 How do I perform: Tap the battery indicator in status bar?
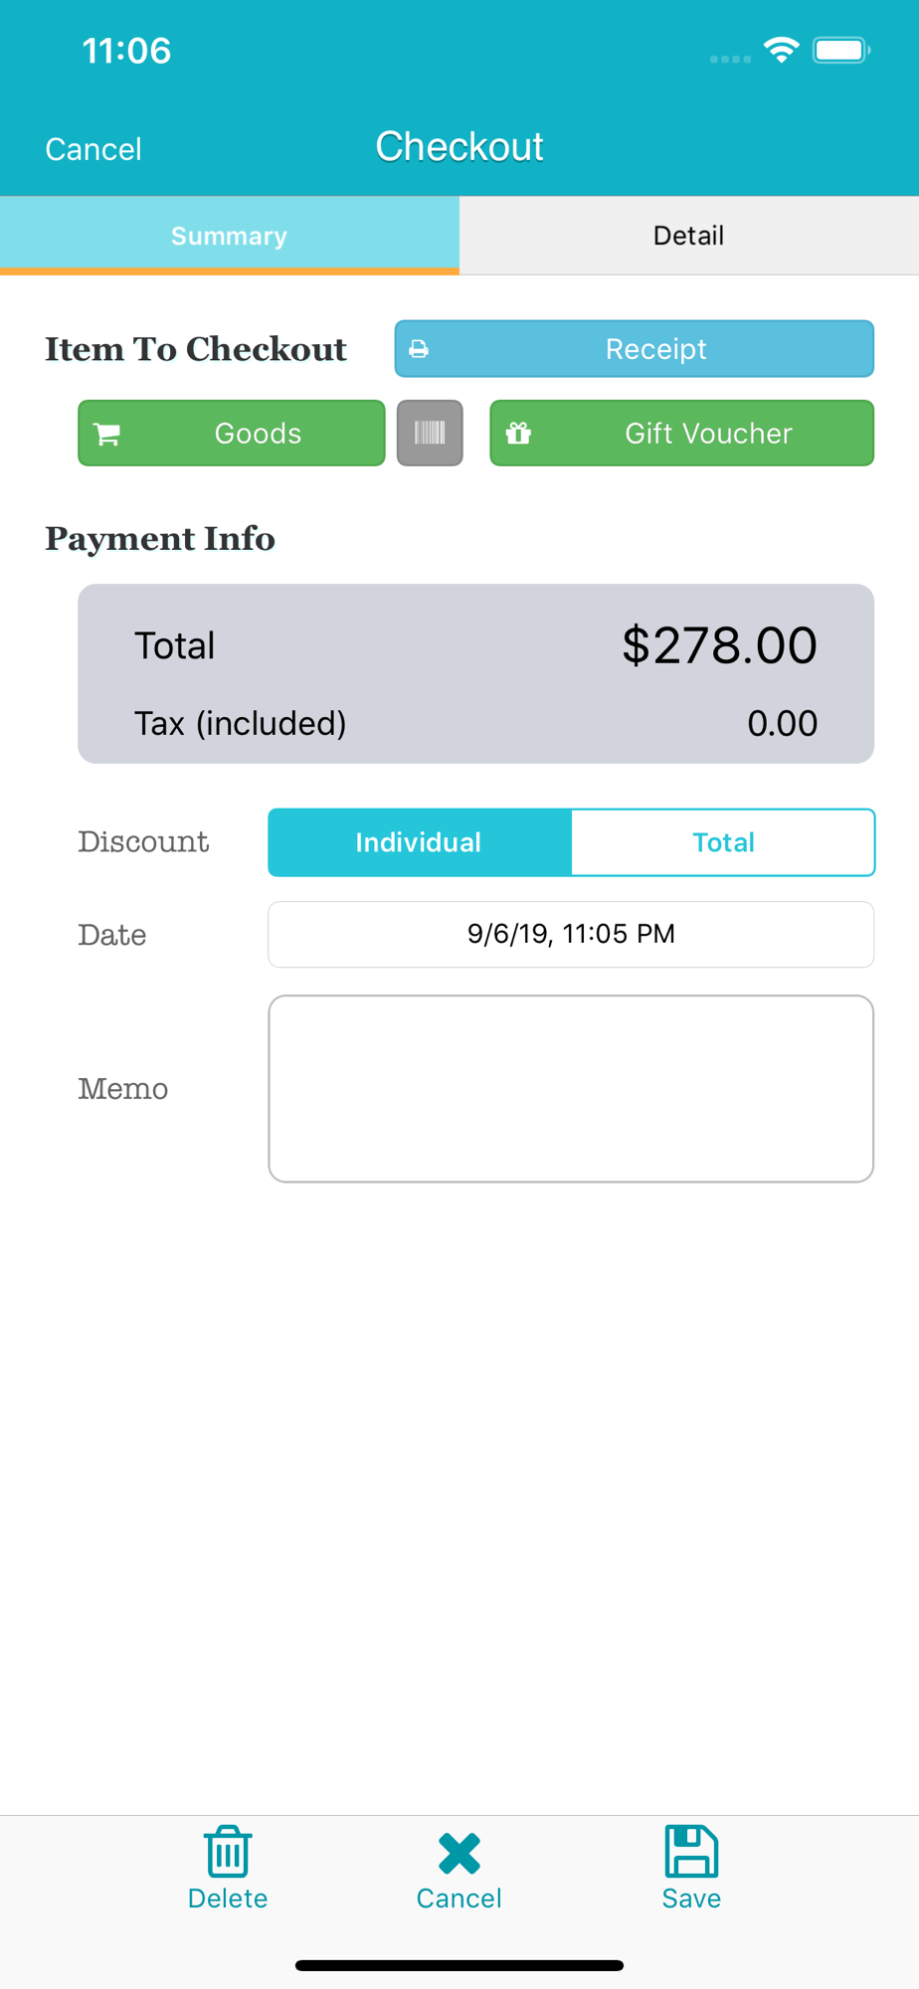point(841,50)
